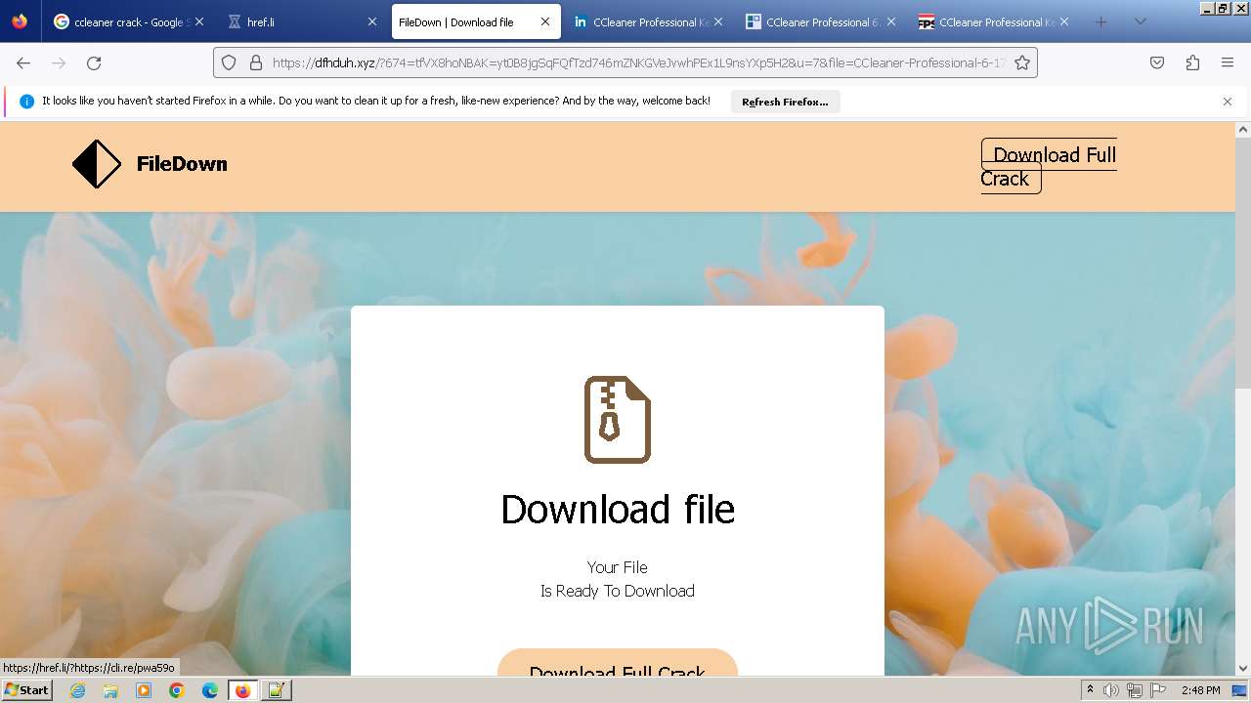Dismiss the Firefox refresh notification bar
This screenshot has height=703, width=1251.
(x=1228, y=102)
